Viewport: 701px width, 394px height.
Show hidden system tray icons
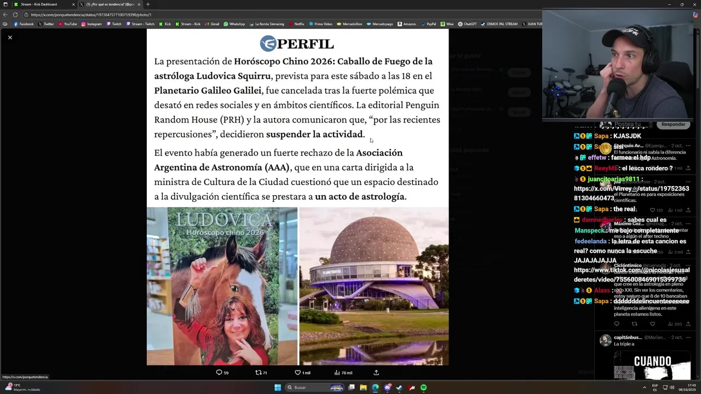644,387
